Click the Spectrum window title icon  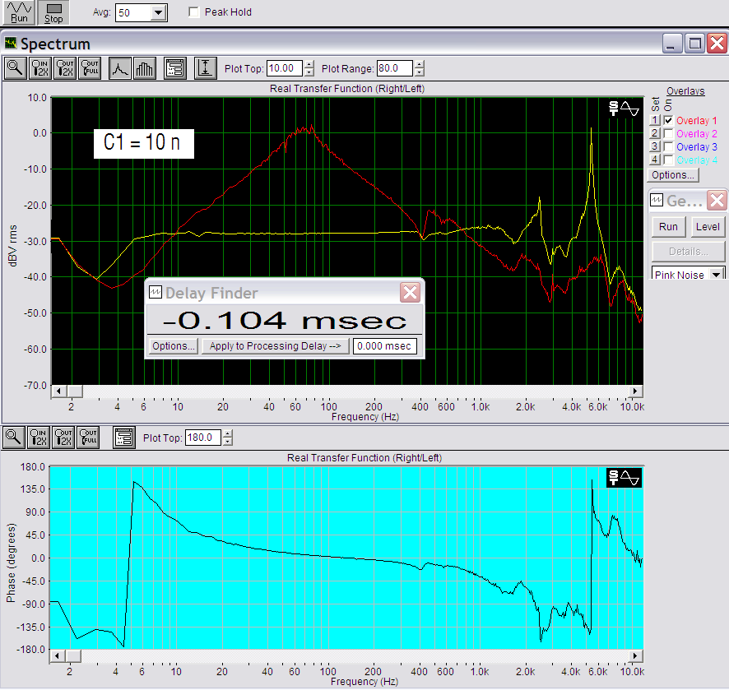[x=11, y=44]
